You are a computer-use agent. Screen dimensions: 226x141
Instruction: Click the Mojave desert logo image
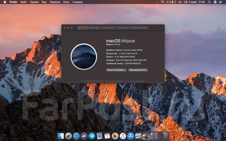pyautogui.click(x=84, y=57)
